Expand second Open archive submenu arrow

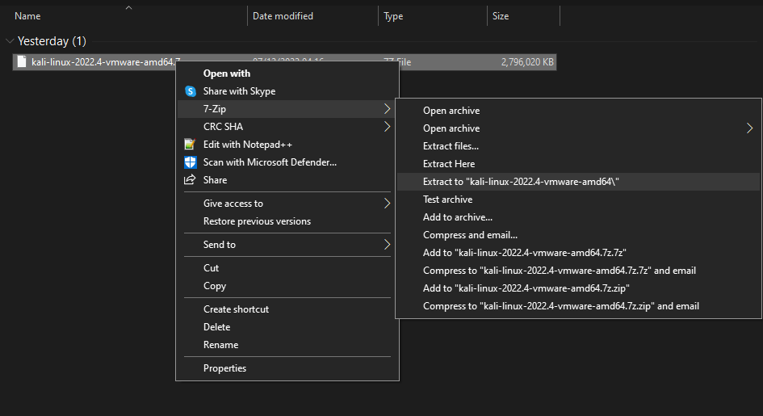click(749, 128)
